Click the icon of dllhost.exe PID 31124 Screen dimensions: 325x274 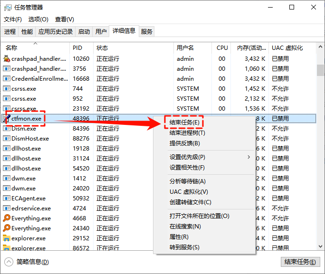click(x=7, y=158)
